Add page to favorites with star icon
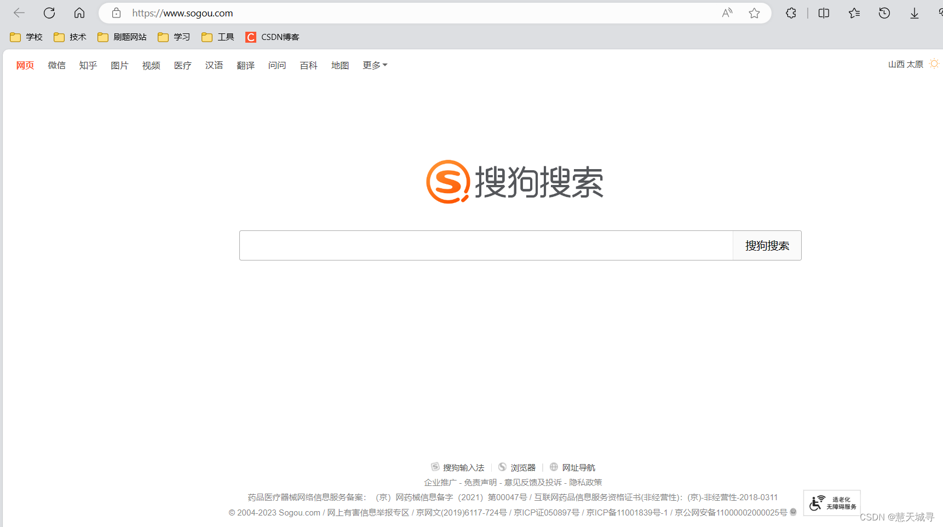The image size is (943, 527). 754,13
